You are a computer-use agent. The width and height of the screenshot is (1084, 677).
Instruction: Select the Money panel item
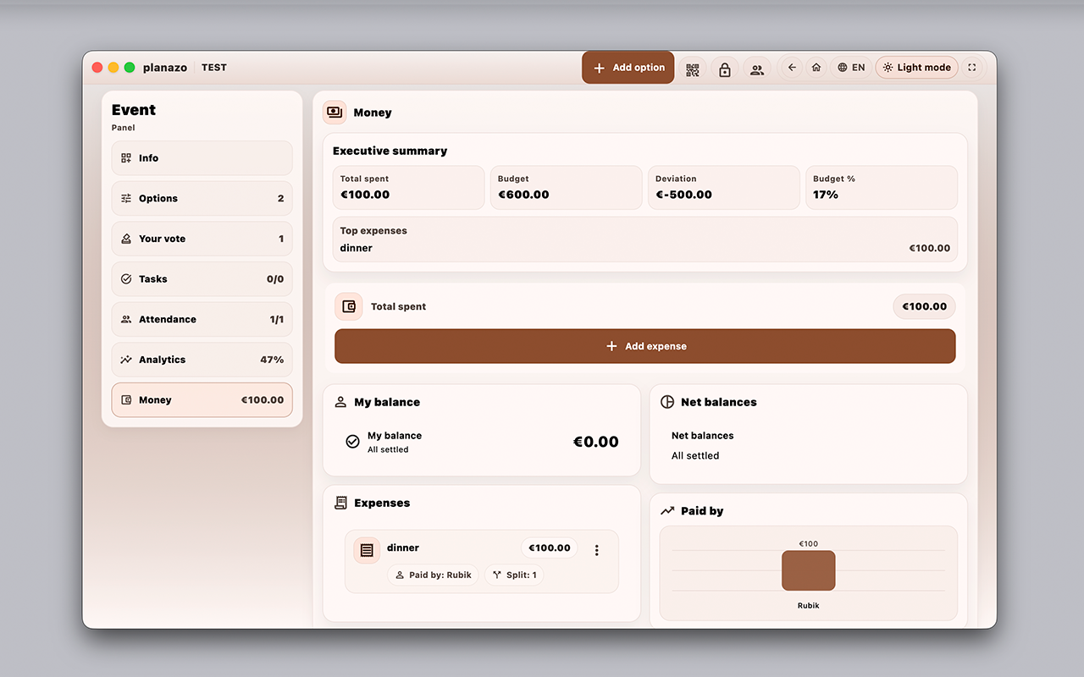point(202,400)
